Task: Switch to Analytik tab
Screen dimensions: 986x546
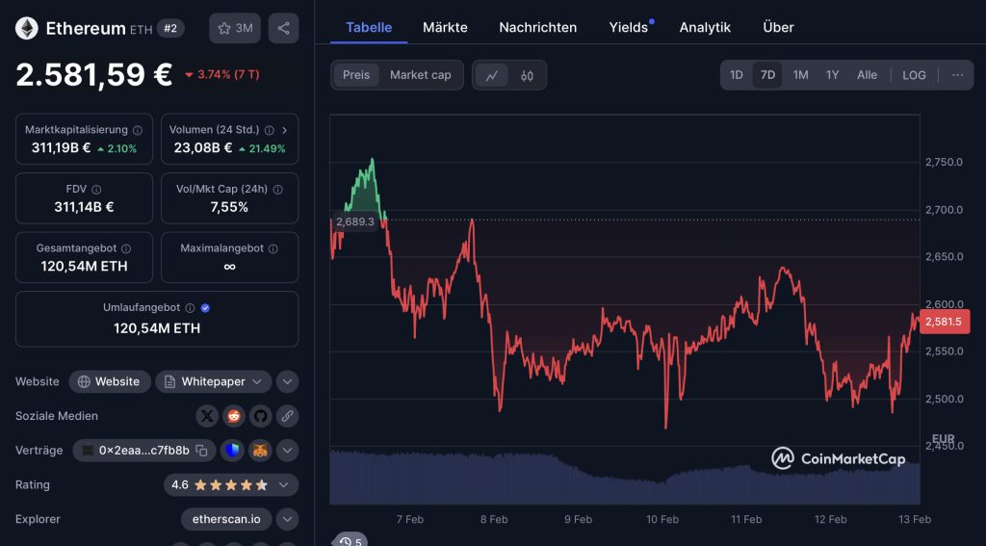Action: [705, 28]
